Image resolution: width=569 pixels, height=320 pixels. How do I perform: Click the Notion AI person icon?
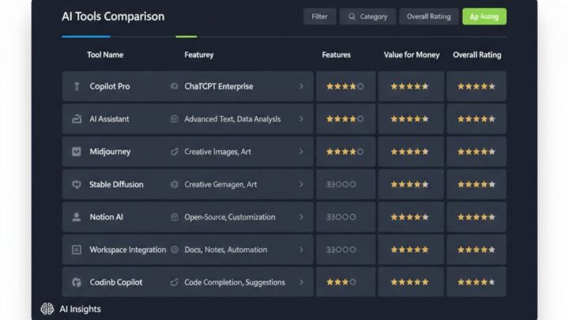click(x=77, y=217)
